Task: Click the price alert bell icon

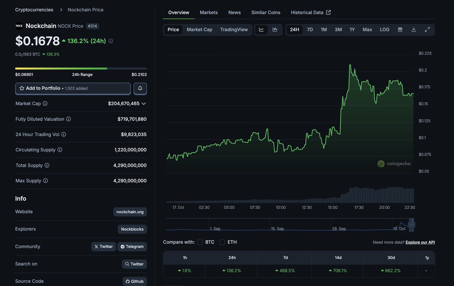Action: click(140, 88)
